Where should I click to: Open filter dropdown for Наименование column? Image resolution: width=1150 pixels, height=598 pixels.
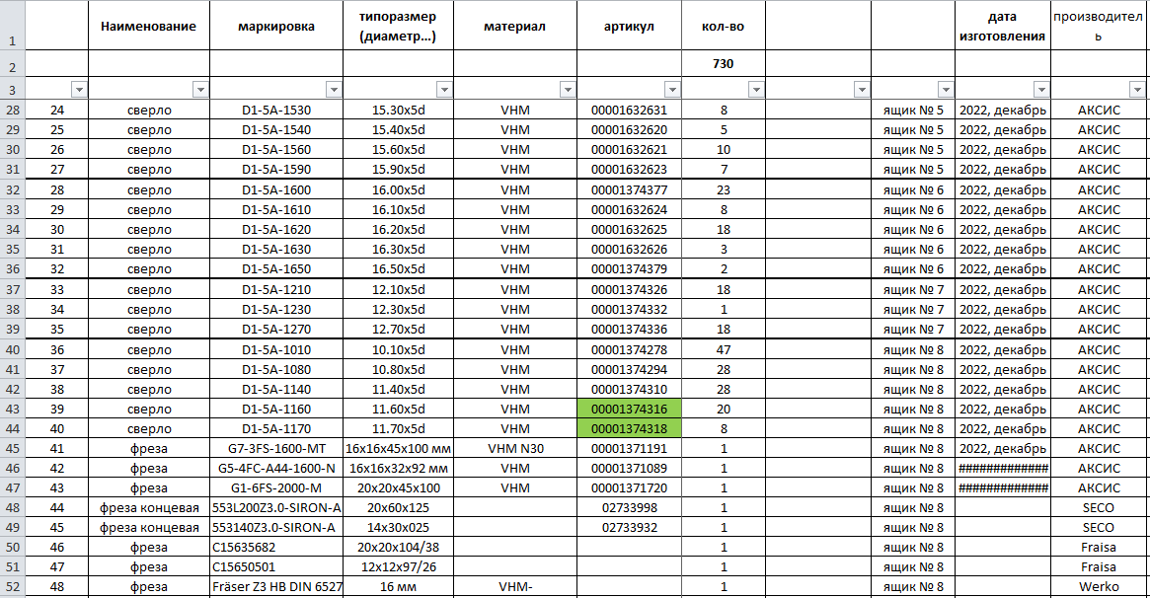[200, 90]
